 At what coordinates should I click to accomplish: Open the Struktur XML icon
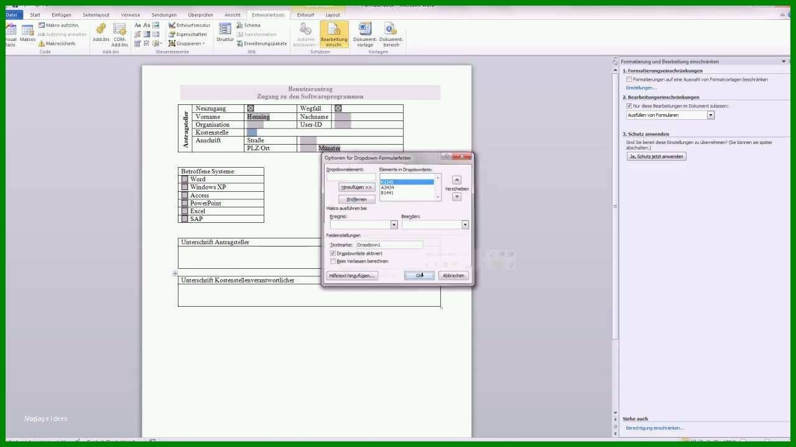tap(225, 33)
